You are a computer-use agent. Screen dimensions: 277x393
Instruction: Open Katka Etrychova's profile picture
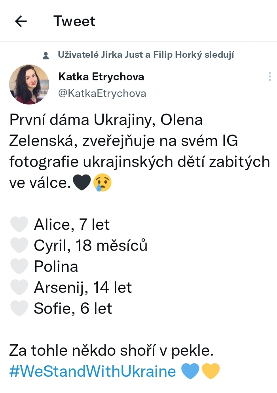29,84
